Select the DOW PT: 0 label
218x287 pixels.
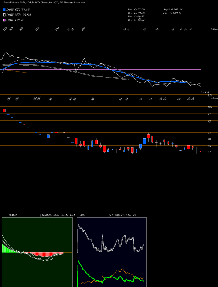(x=15, y=20)
